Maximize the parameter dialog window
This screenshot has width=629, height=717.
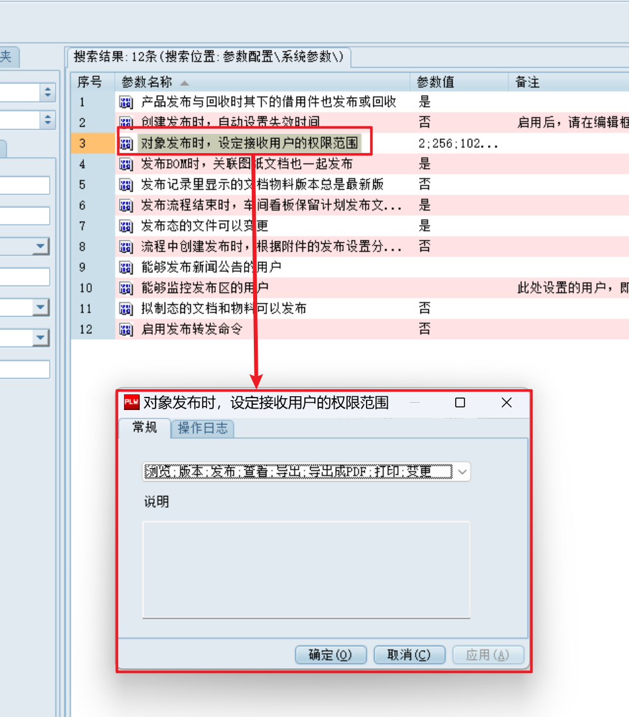460,402
